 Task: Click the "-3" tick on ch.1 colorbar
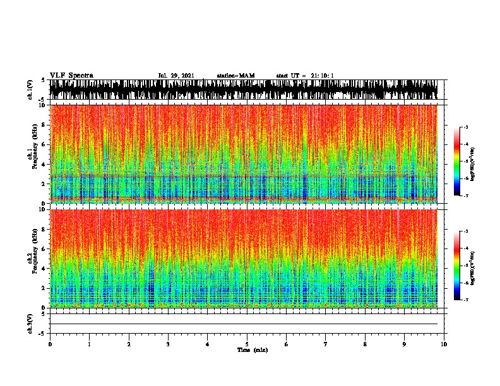pos(466,127)
